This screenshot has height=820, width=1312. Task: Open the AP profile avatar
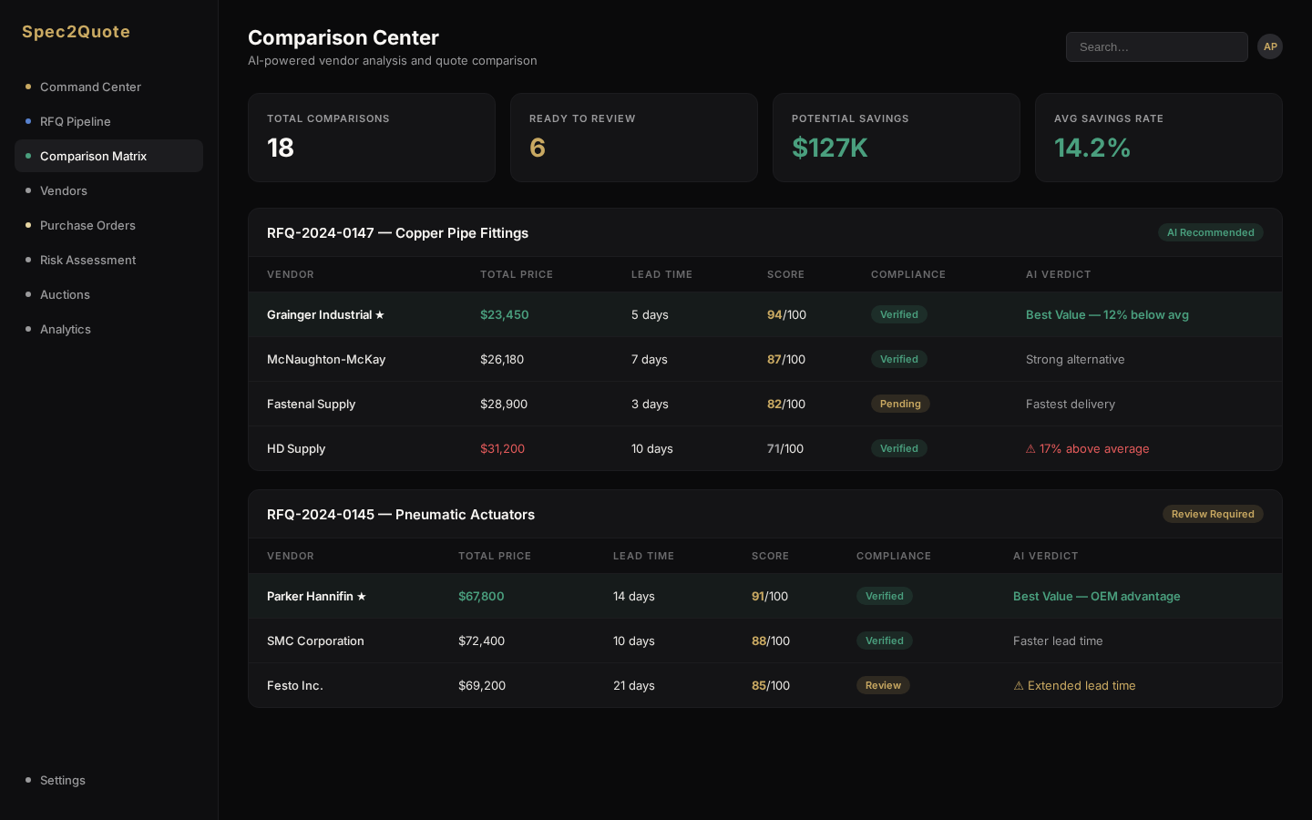click(x=1270, y=46)
